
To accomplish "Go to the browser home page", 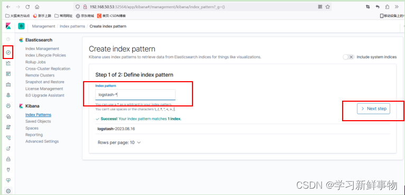I will [x=37, y=7].
